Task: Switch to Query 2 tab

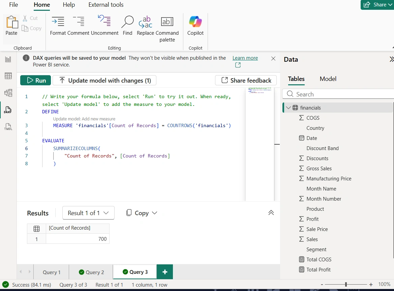Action: [91, 272]
